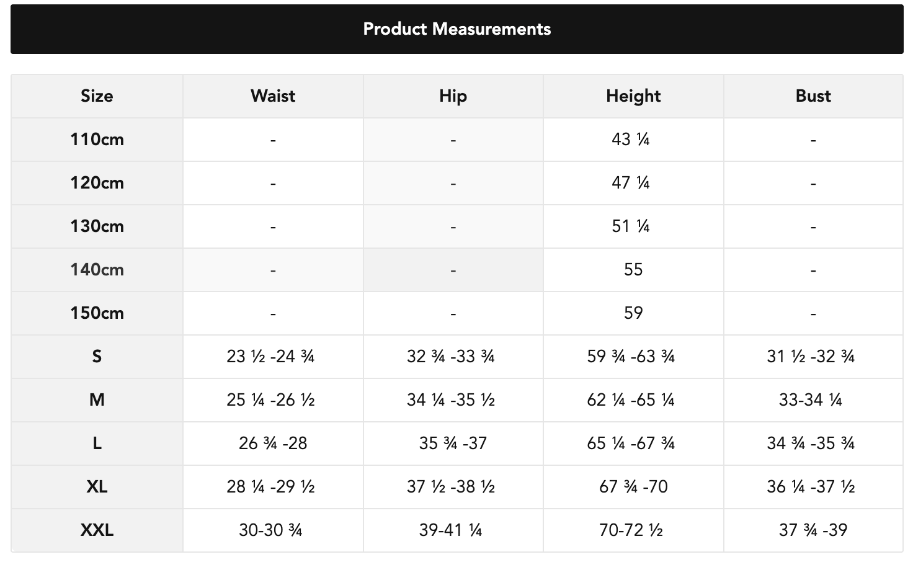Click the S size row label
Screen dimensions: 913x562
(97, 357)
